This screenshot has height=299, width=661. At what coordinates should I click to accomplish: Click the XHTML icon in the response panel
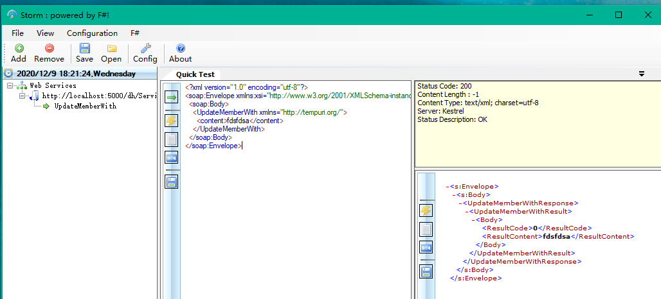click(x=426, y=247)
